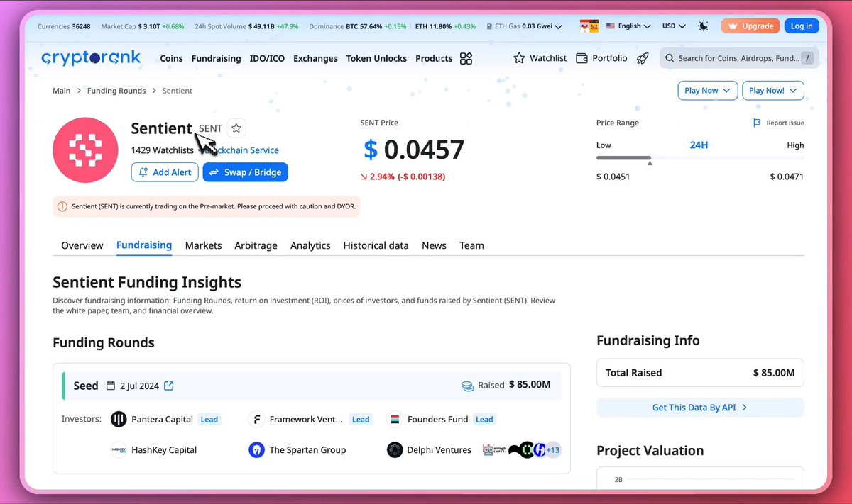Screen dimensions: 852x504
Task: Open the Exchanges menu
Action: 315,58
